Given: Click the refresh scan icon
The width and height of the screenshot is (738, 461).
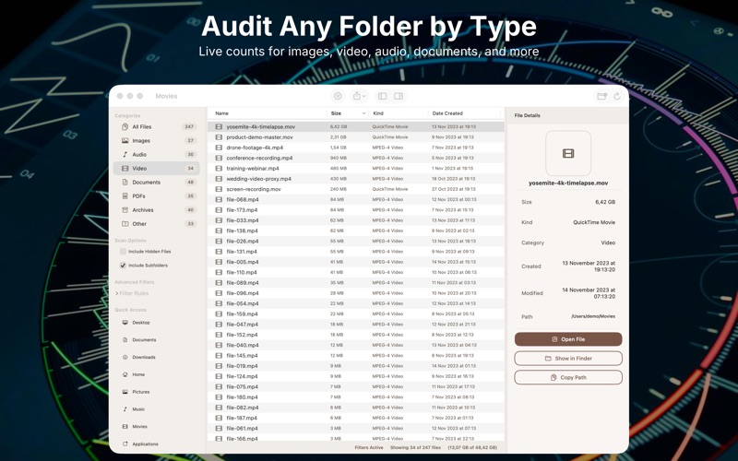Looking at the screenshot, I should (x=617, y=96).
